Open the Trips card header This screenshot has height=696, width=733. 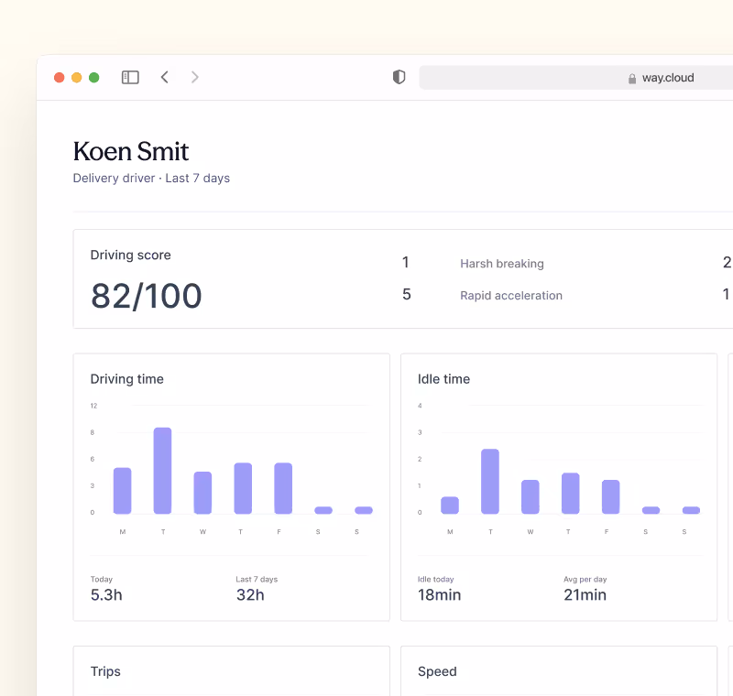click(x=105, y=671)
